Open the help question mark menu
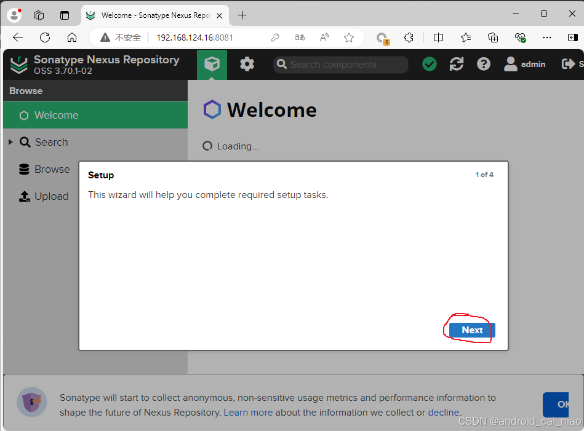The height and width of the screenshot is (431, 584). (x=484, y=64)
